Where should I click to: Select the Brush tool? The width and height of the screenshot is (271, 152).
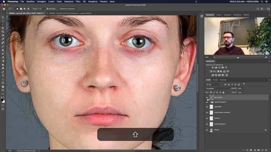coord(3,46)
